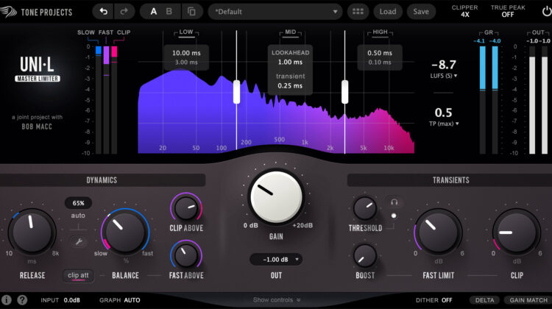Click the BALANCE knob
The image size is (552, 309).
(125, 232)
